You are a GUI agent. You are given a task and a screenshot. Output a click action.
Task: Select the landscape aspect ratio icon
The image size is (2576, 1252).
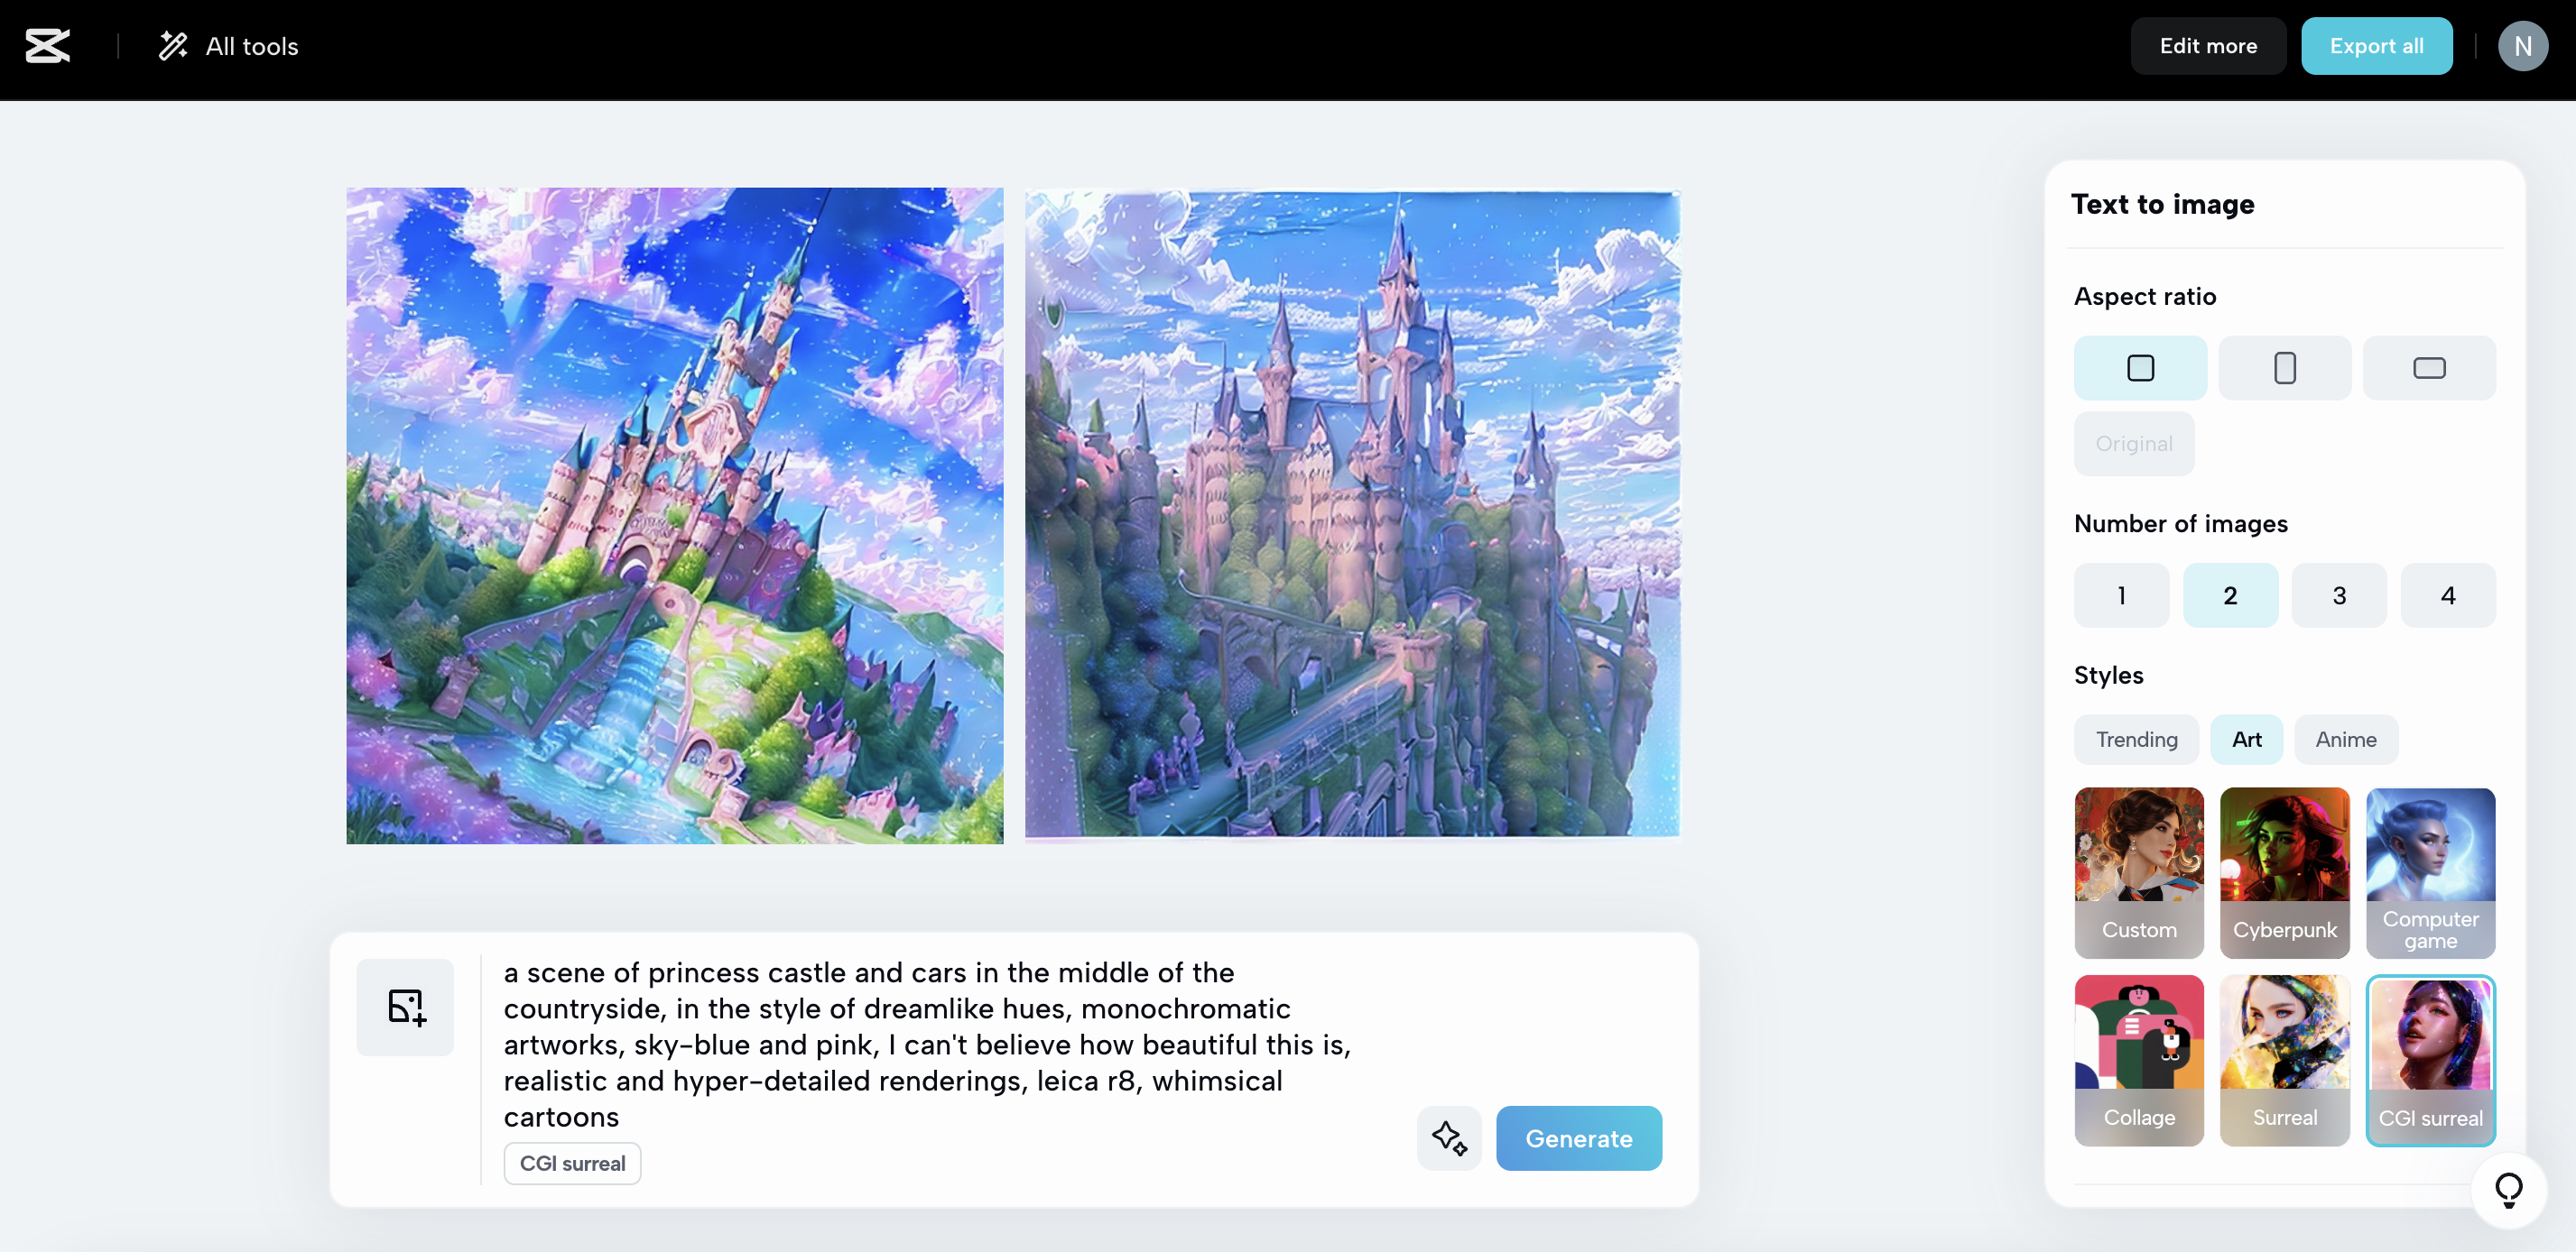click(x=2428, y=368)
